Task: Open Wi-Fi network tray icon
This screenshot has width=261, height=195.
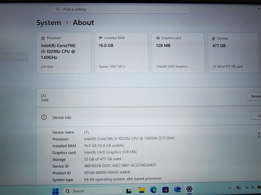Action: 247,187
